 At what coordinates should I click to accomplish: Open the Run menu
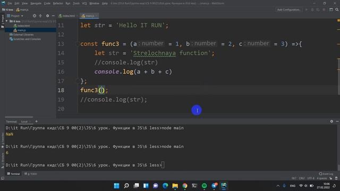click(68, 3)
